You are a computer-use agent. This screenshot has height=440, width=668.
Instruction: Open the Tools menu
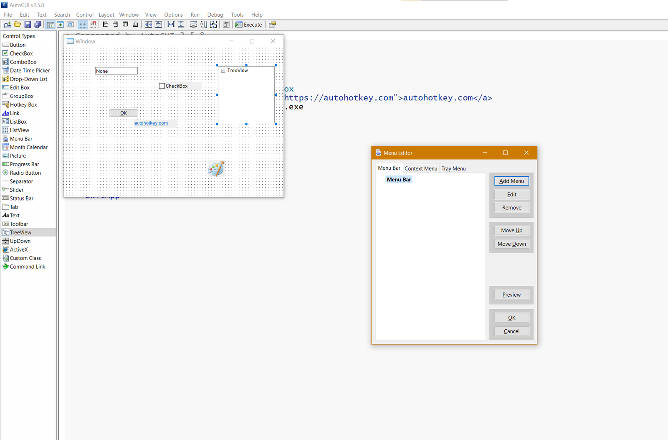click(237, 15)
